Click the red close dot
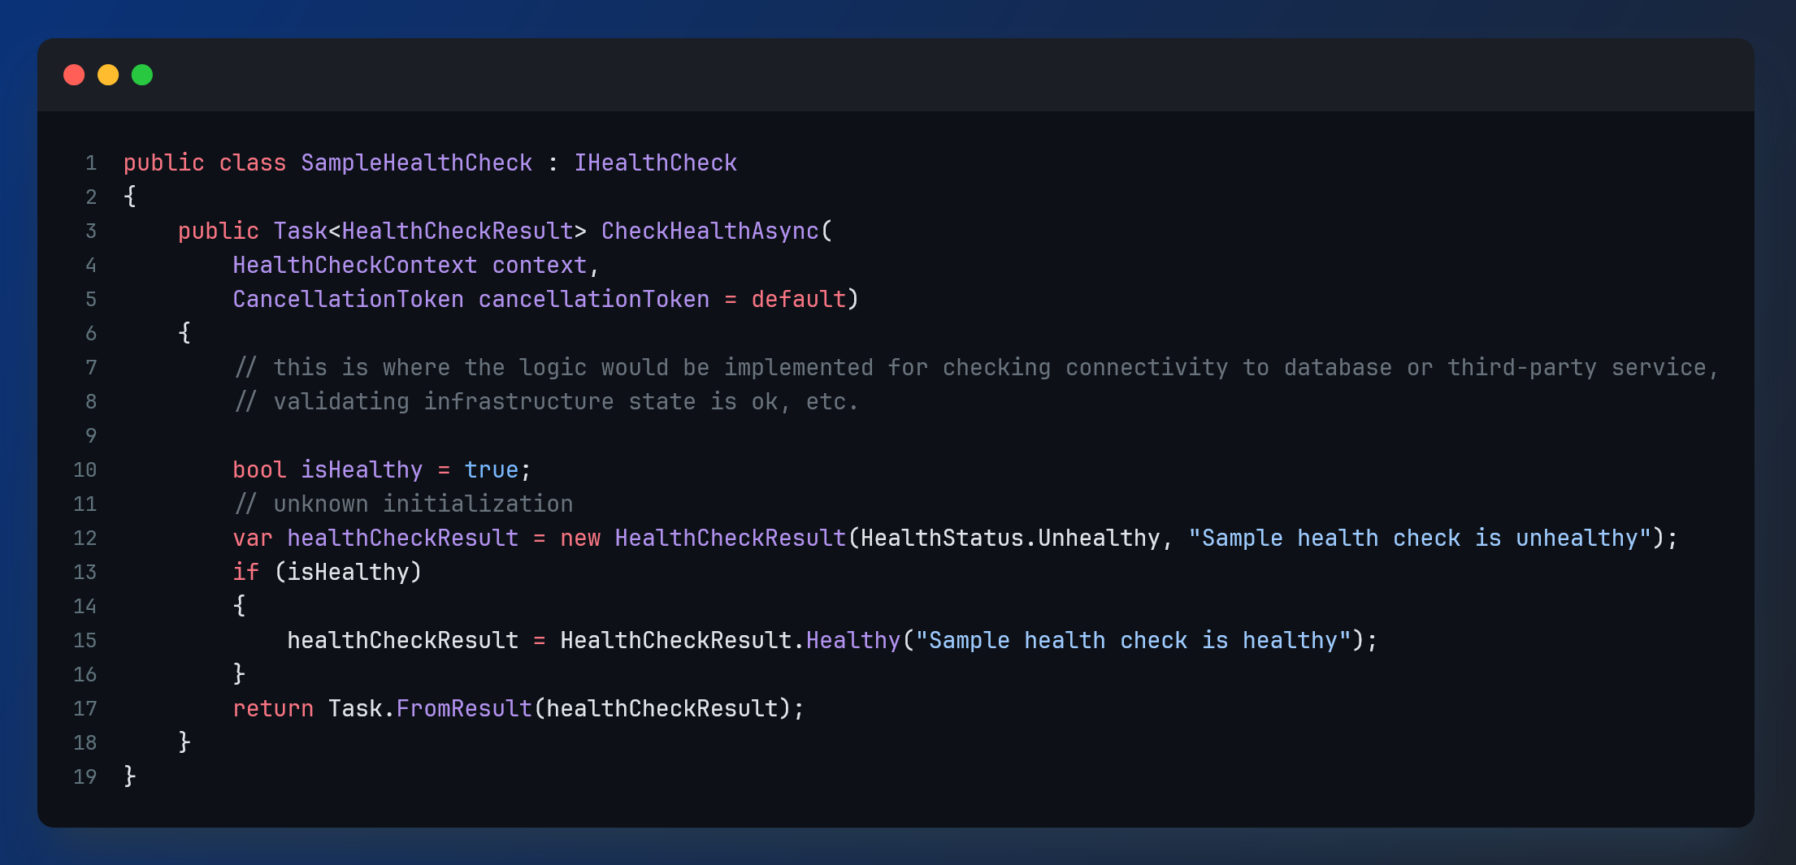Image resolution: width=1796 pixels, height=865 pixels. point(74,75)
